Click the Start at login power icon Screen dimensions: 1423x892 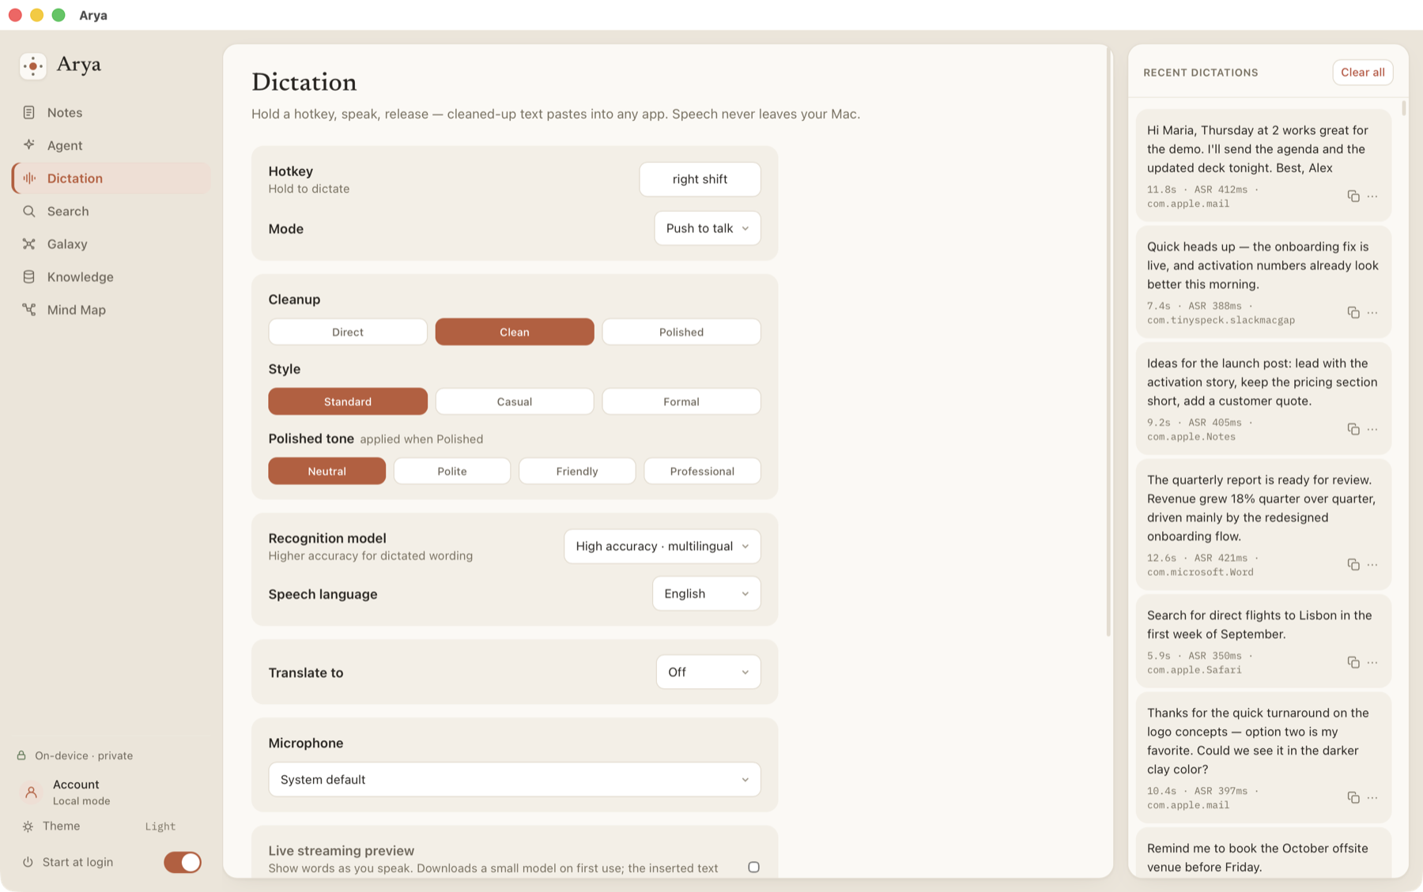28,862
